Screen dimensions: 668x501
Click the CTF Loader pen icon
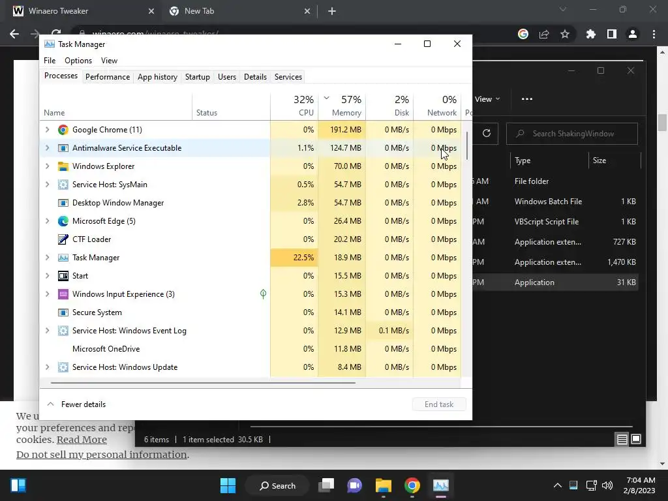coord(63,239)
